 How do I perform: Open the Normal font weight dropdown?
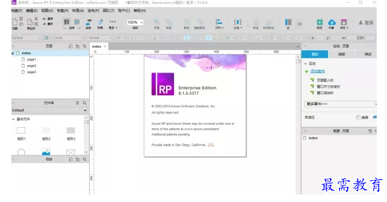click(x=100, y=38)
